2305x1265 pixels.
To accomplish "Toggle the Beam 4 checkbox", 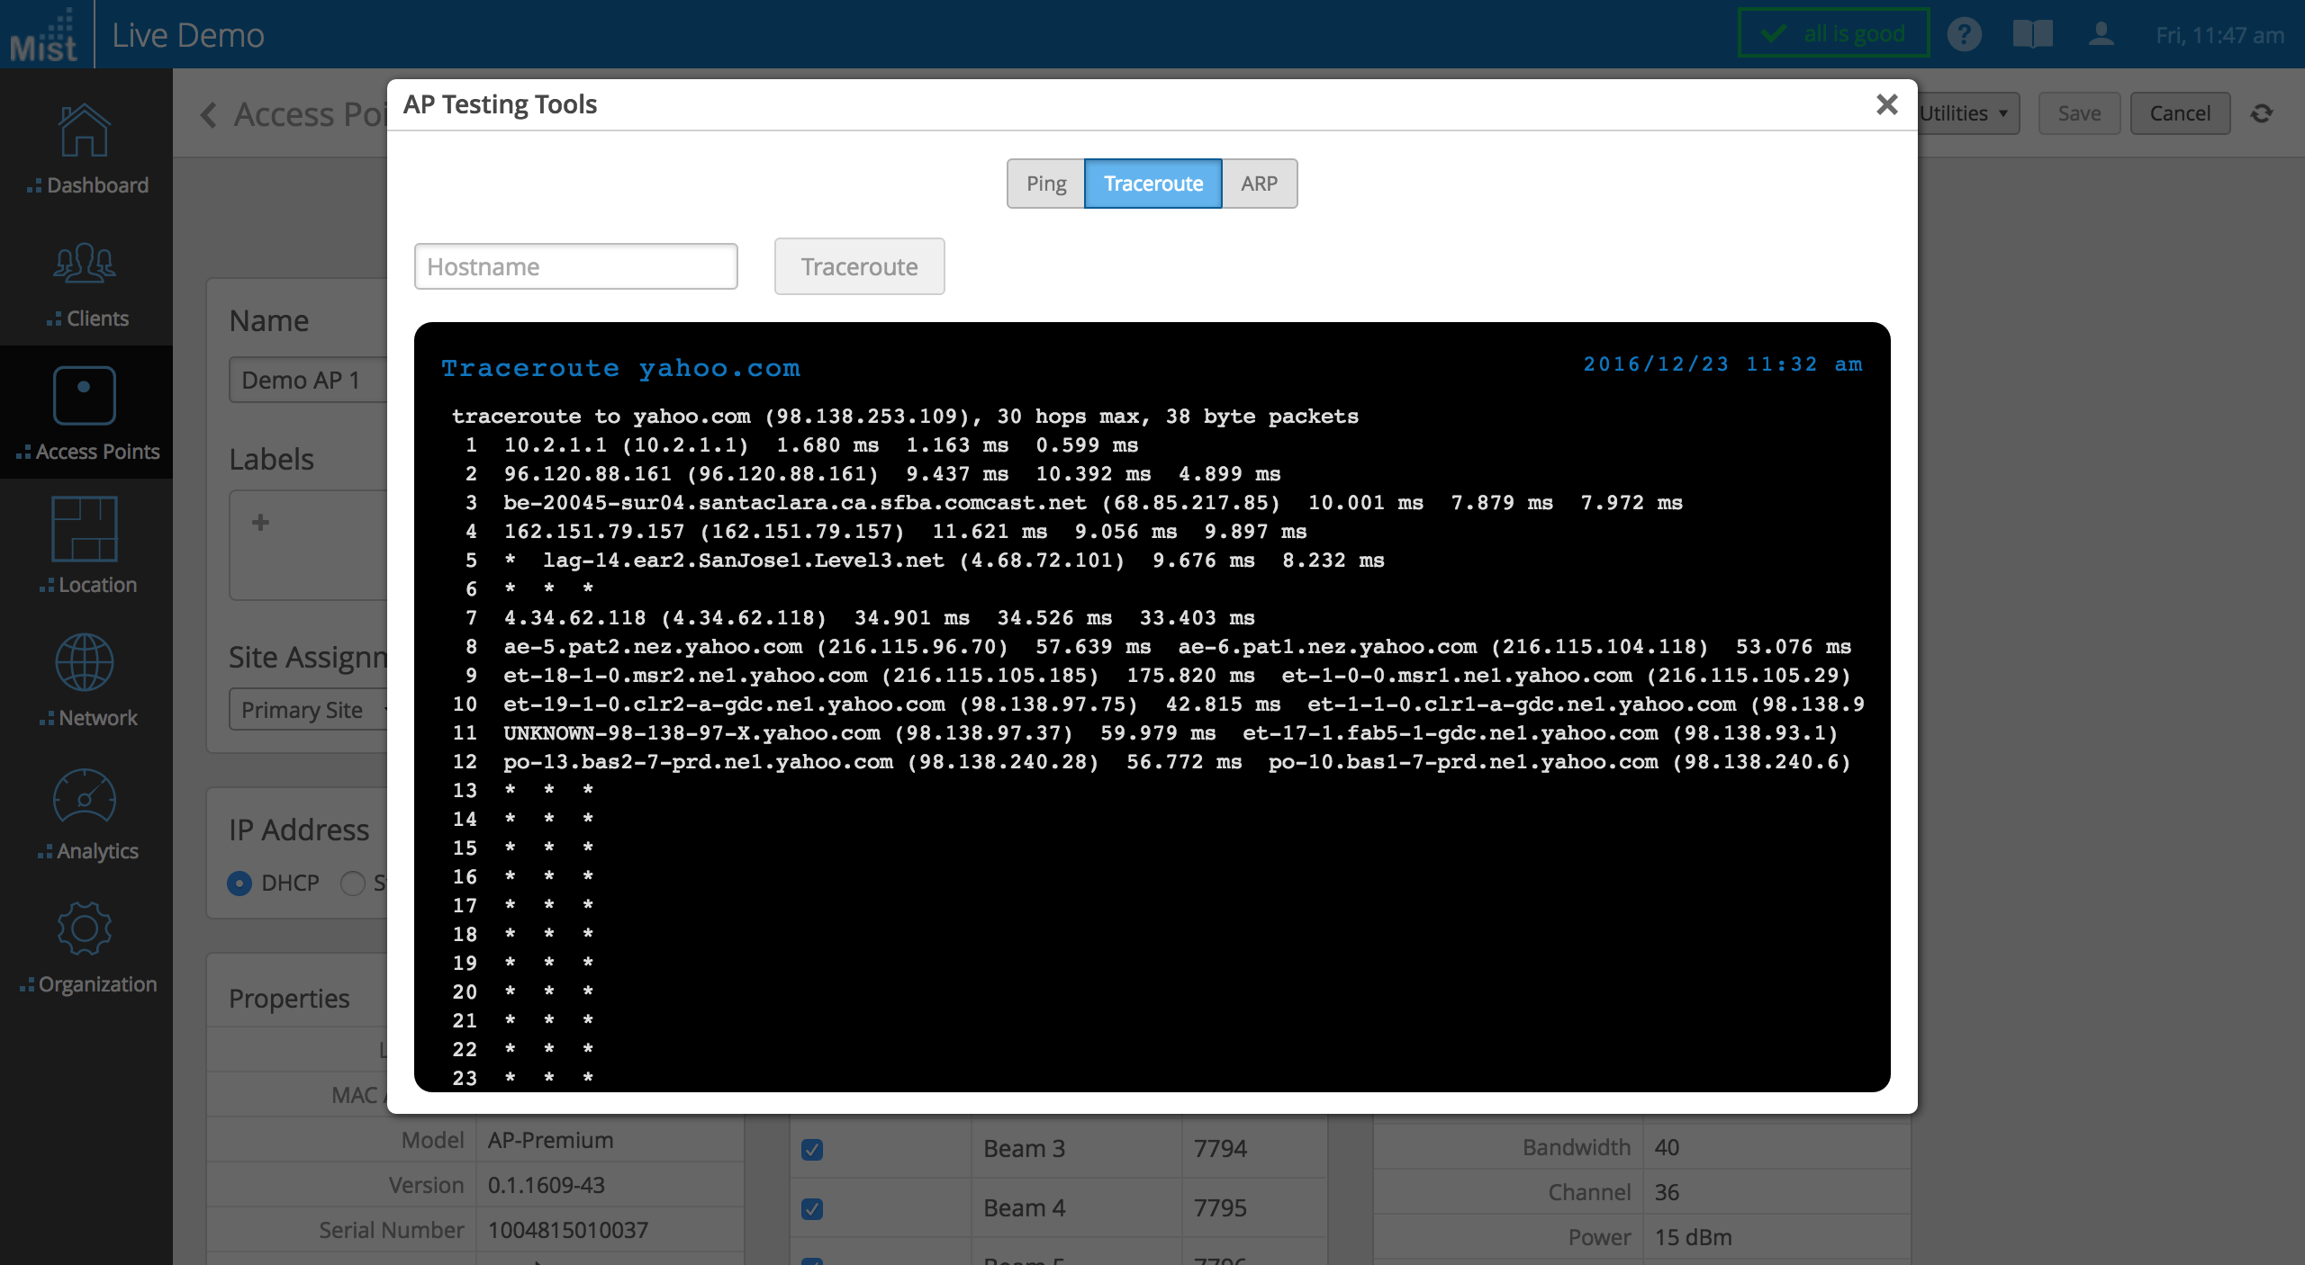I will 812,1209.
